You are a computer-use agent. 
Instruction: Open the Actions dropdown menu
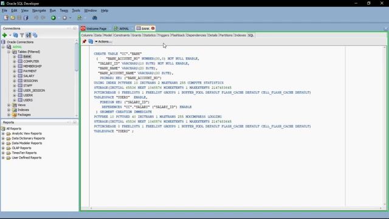[103, 41]
